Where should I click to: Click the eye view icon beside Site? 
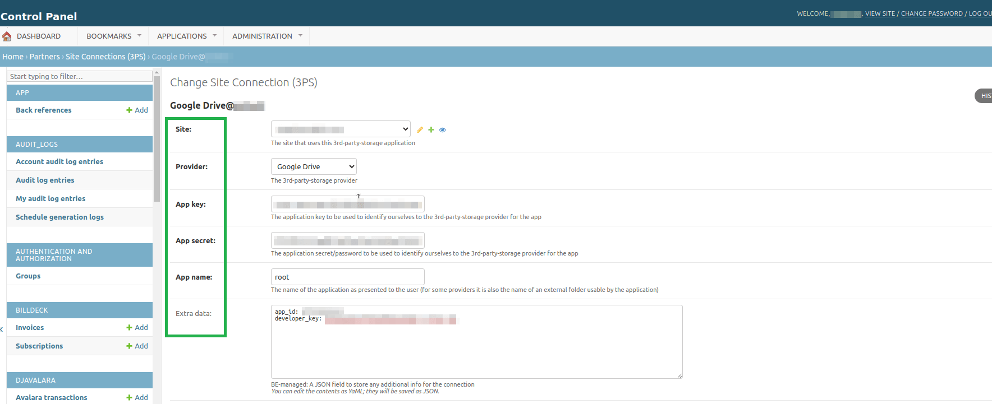(442, 129)
